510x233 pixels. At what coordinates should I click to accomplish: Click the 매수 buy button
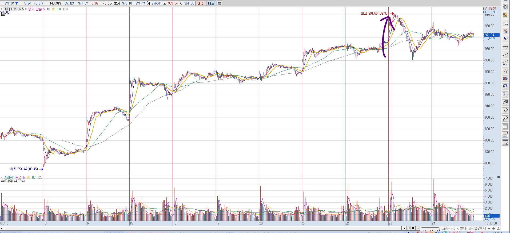click(201, 3)
